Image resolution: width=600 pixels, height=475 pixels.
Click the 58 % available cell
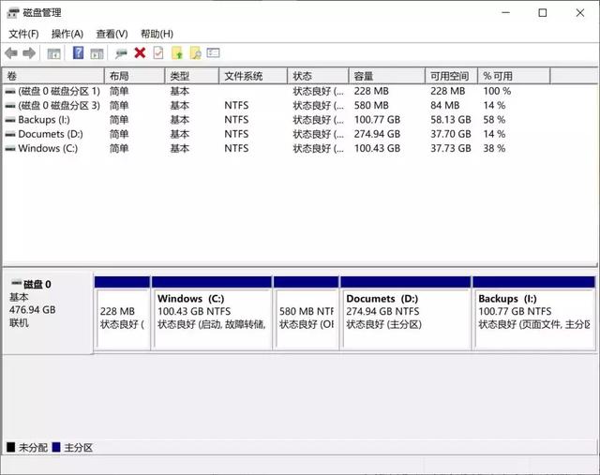pos(494,120)
